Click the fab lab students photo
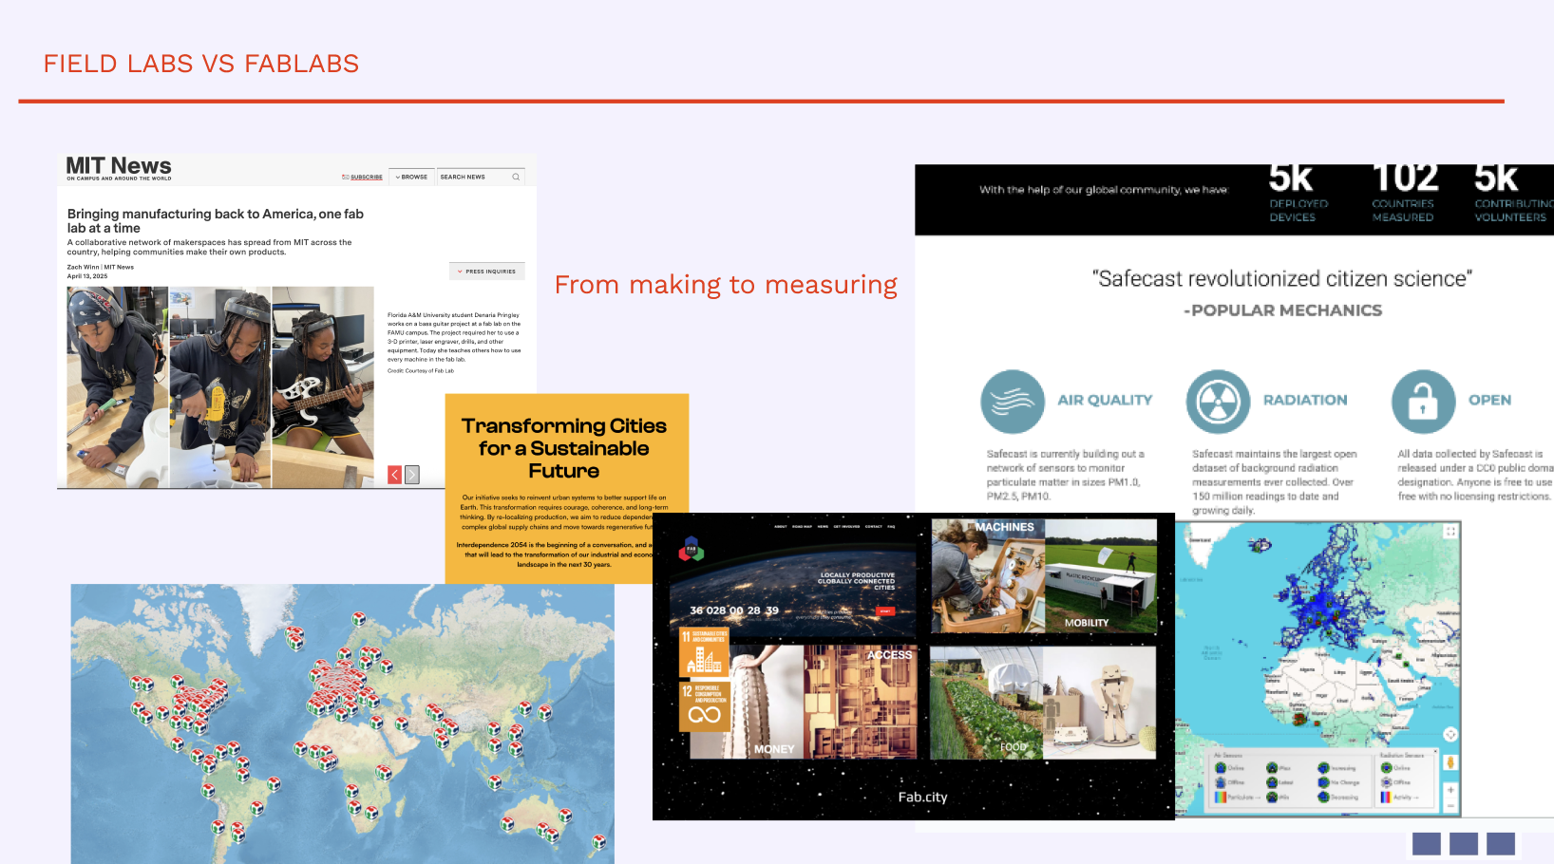This screenshot has width=1554, height=864. coord(220,386)
